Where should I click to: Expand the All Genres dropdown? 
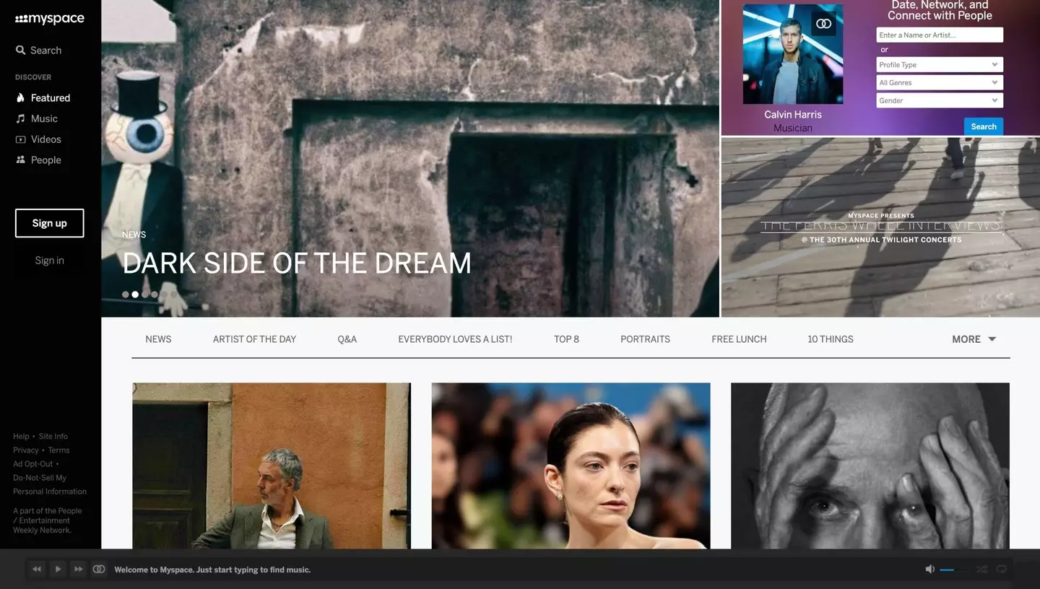939,82
